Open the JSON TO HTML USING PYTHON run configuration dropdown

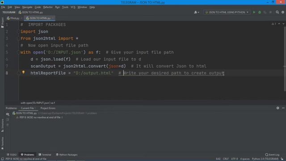(227, 12)
